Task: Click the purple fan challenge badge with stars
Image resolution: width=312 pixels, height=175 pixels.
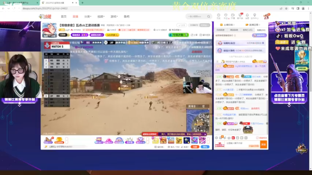Action: pyautogui.click(x=80, y=35)
